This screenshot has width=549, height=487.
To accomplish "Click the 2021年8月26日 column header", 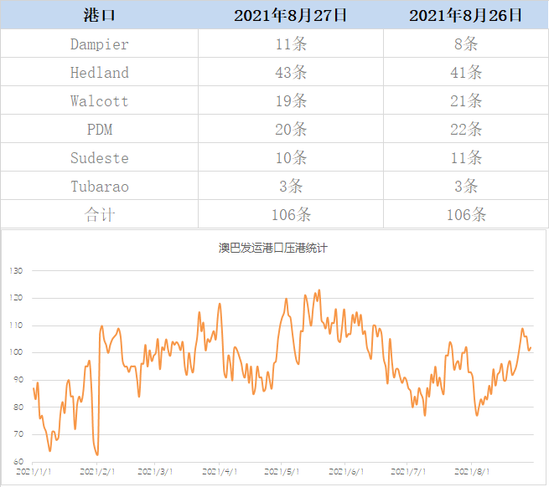I will tap(466, 15).
